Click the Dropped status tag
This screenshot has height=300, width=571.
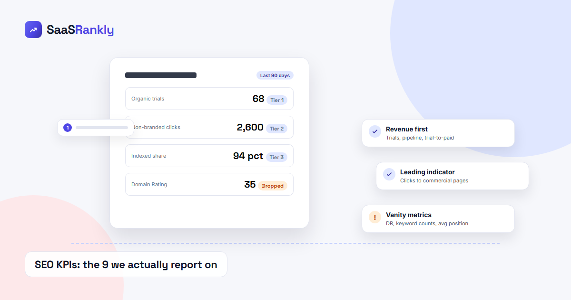point(273,186)
